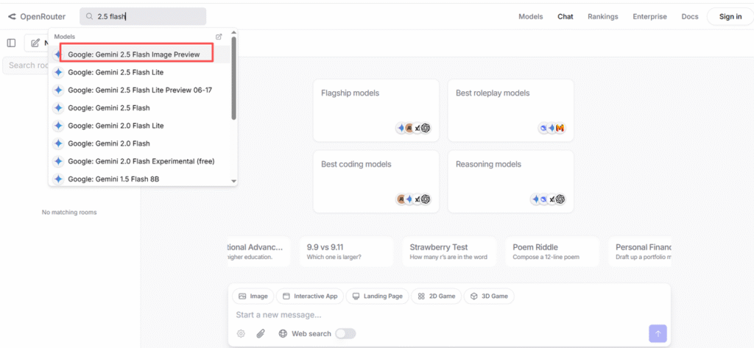Open the Rankings nav link
Image resolution: width=754 pixels, height=348 pixels.
pos(602,16)
